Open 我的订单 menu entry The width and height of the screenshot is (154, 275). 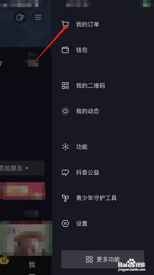coord(103,24)
